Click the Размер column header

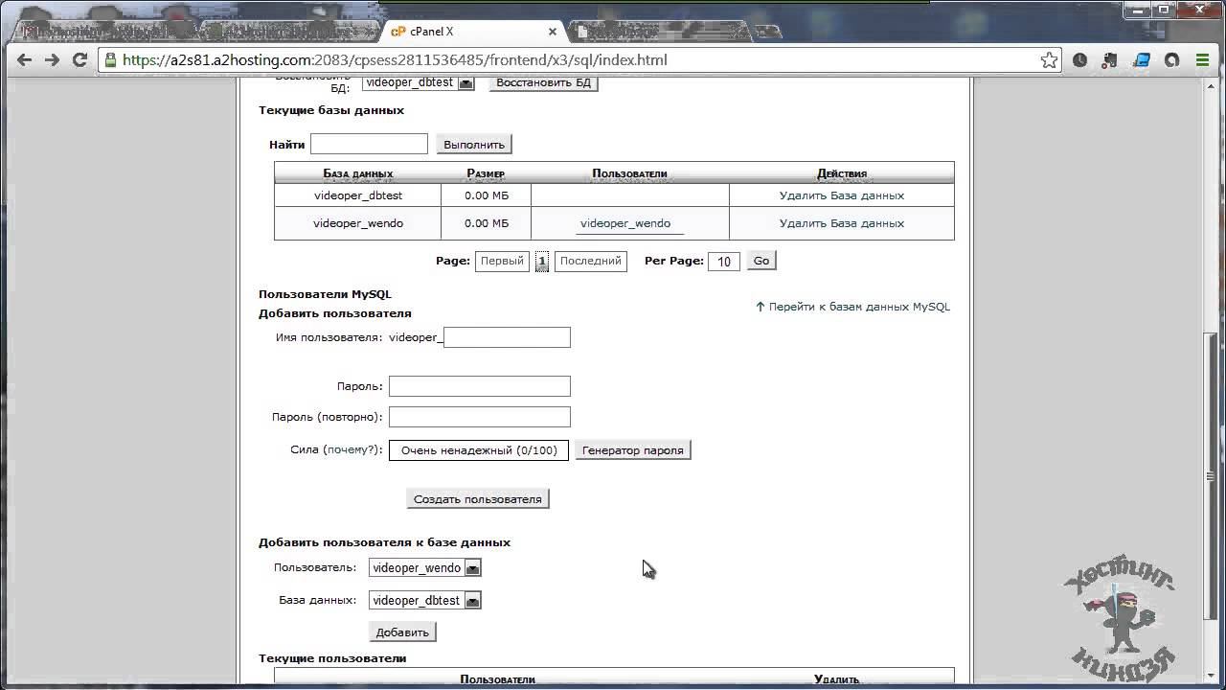(486, 173)
